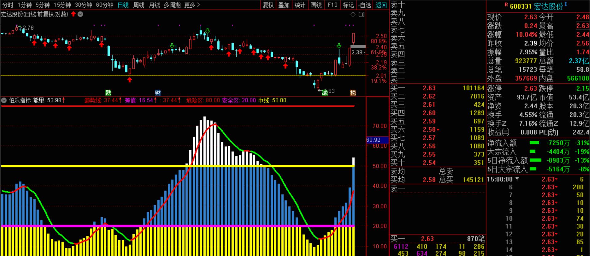Click the 复权 adjustment button
Viewport: 590px width, 256px height.
coord(268,5)
